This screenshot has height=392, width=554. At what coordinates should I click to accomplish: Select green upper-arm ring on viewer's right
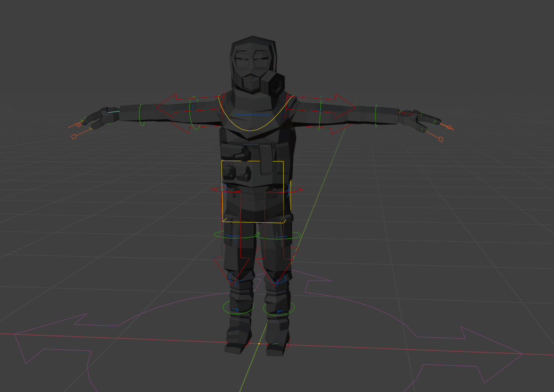[320, 113]
